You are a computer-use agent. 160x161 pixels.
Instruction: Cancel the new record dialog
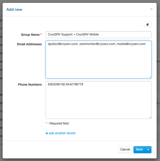tap(125, 149)
